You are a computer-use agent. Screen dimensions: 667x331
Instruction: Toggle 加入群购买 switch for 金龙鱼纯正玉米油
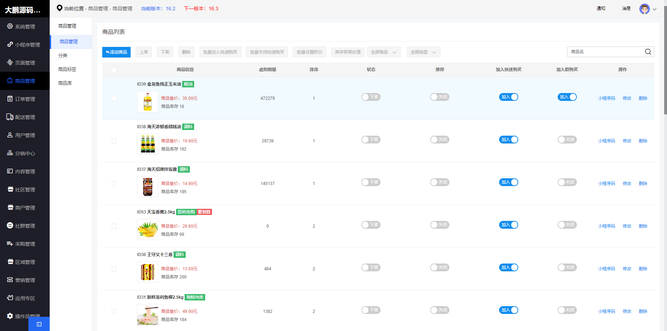click(x=567, y=97)
